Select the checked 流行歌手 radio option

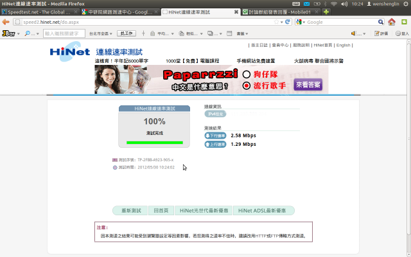click(x=246, y=85)
